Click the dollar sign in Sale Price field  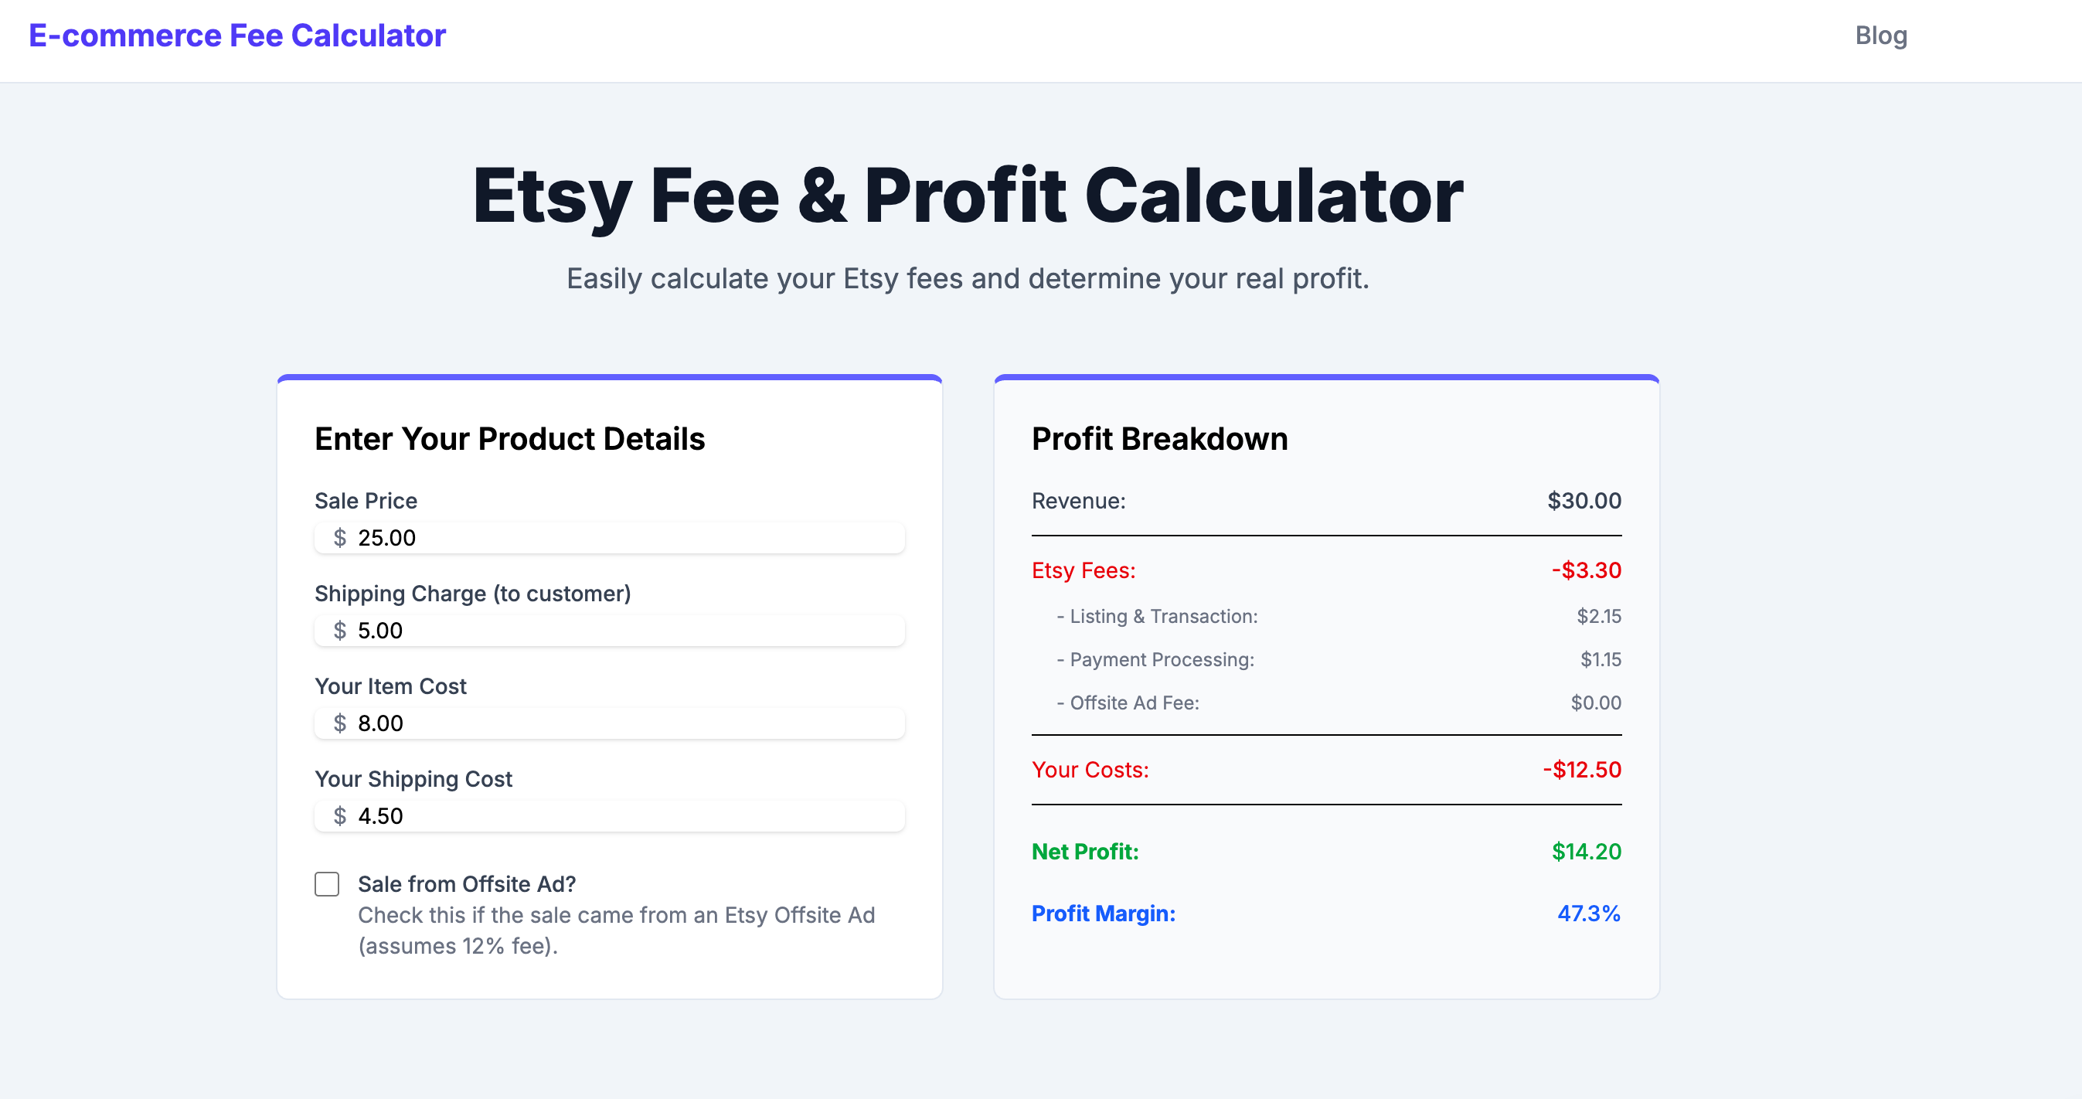click(x=339, y=537)
